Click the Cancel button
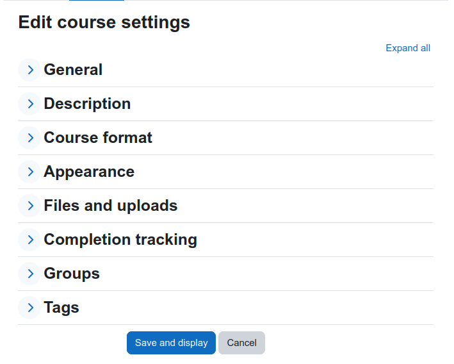 [x=242, y=343]
